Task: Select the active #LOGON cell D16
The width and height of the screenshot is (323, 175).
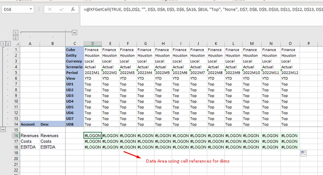Action: (93, 136)
